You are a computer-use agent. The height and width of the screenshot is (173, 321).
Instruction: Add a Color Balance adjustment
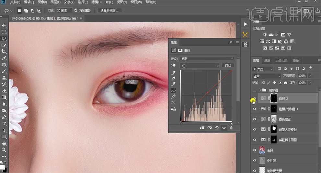click(268, 41)
